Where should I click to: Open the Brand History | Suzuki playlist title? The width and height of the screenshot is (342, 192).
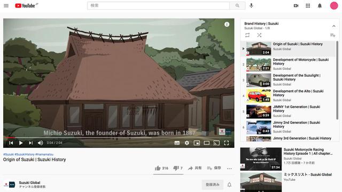(x=261, y=23)
